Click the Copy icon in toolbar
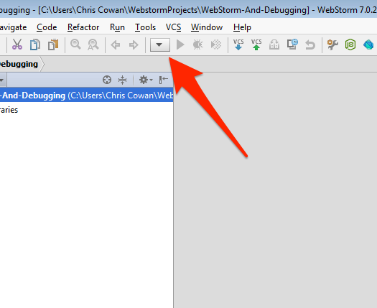Image resolution: width=377 pixels, height=308 pixels. 35,45
